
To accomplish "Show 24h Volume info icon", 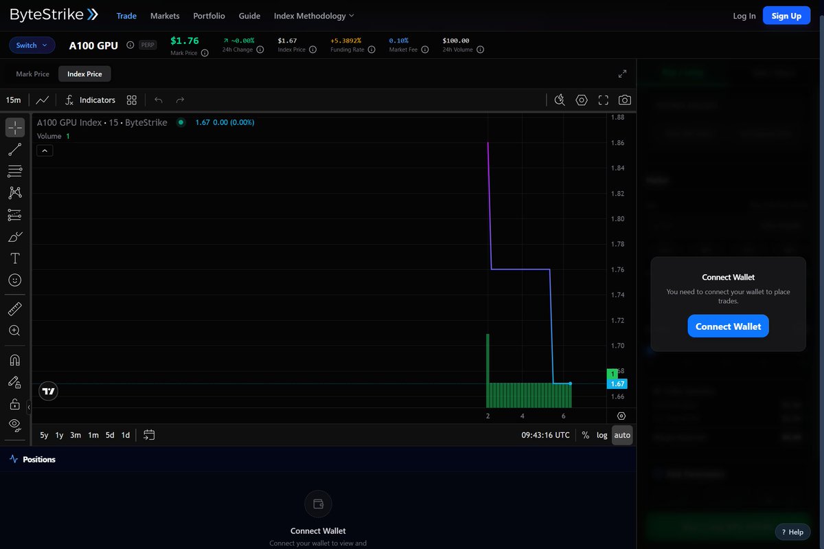I will click(x=481, y=49).
